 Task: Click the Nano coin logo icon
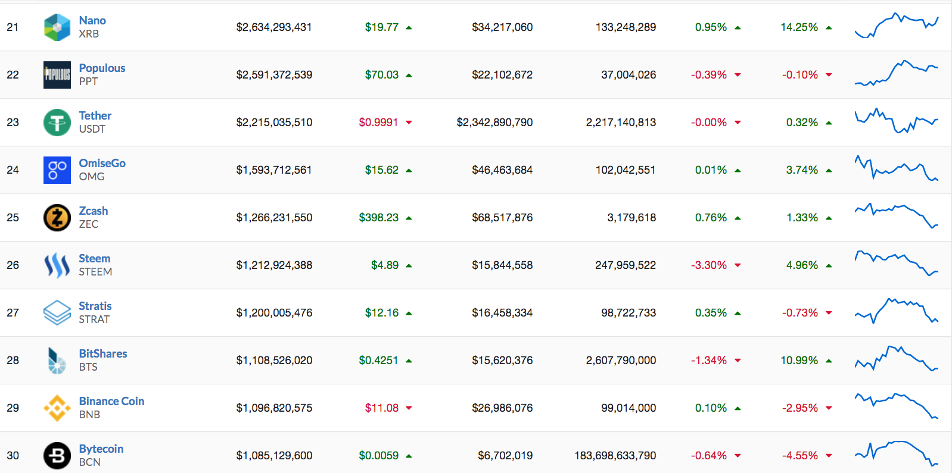point(57,27)
